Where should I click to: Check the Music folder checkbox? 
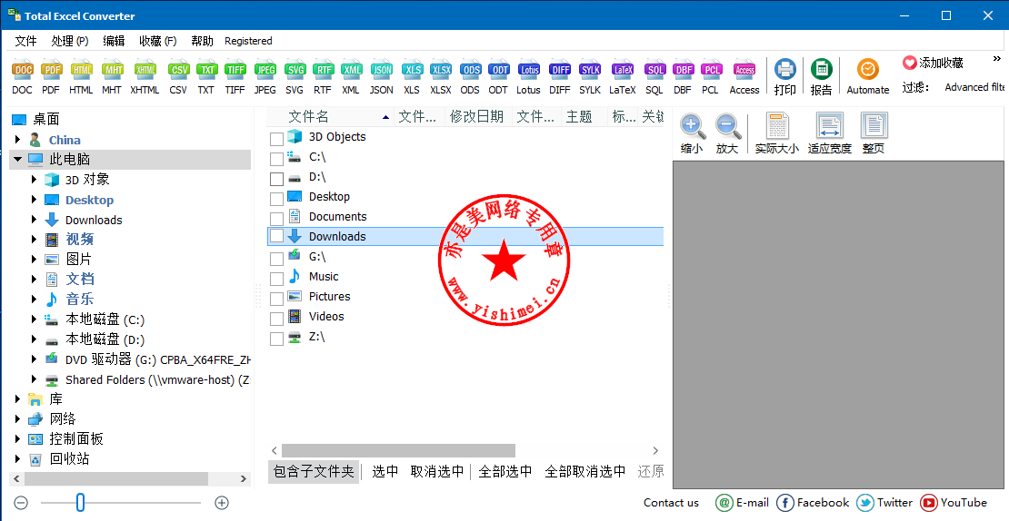[276, 278]
